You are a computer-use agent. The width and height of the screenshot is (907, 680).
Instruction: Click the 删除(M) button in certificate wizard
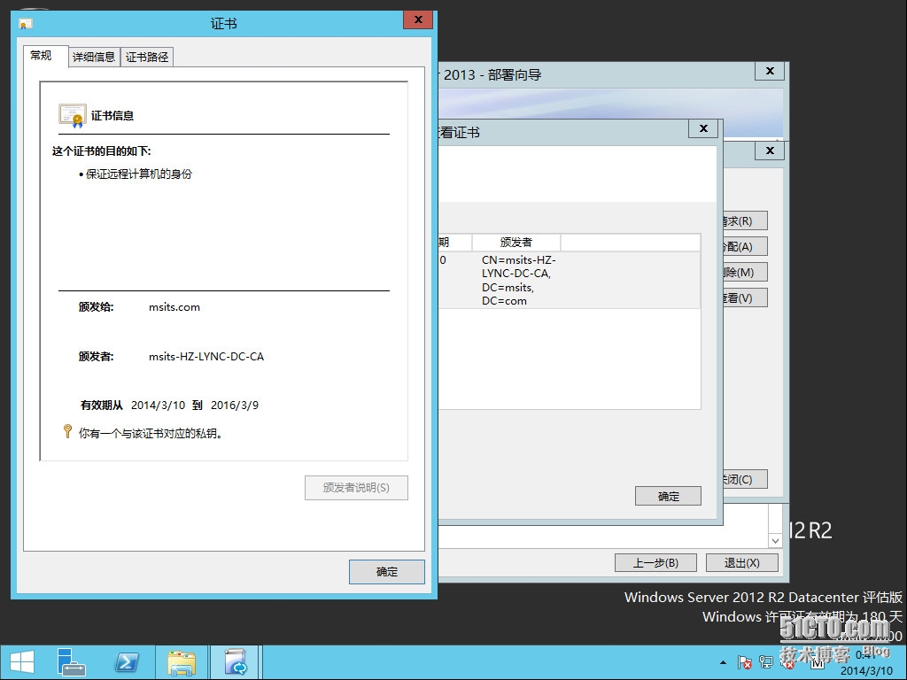tap(745, 272)
